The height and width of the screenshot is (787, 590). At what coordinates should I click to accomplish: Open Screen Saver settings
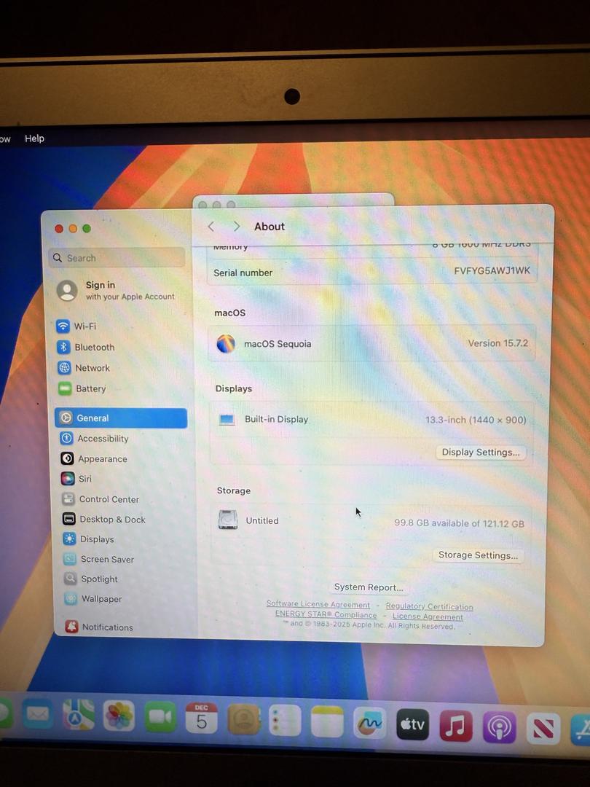107,559
